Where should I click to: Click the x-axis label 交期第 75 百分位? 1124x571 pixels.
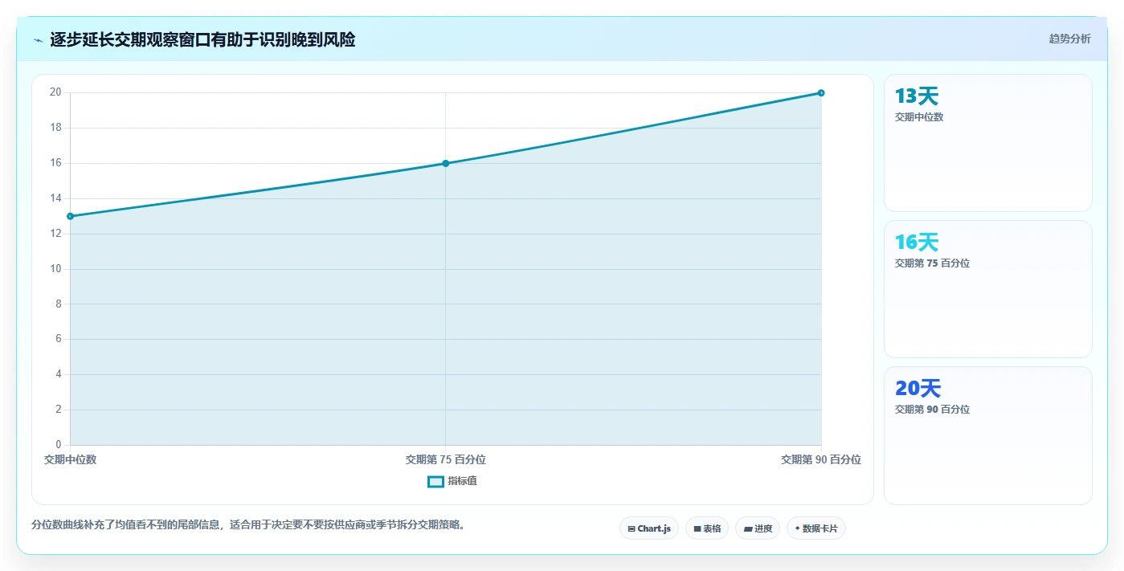(446, 459)
